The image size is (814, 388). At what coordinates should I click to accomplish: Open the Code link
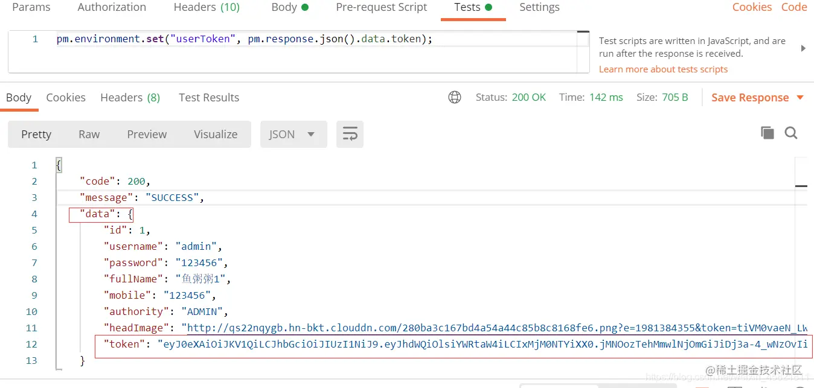794,7
